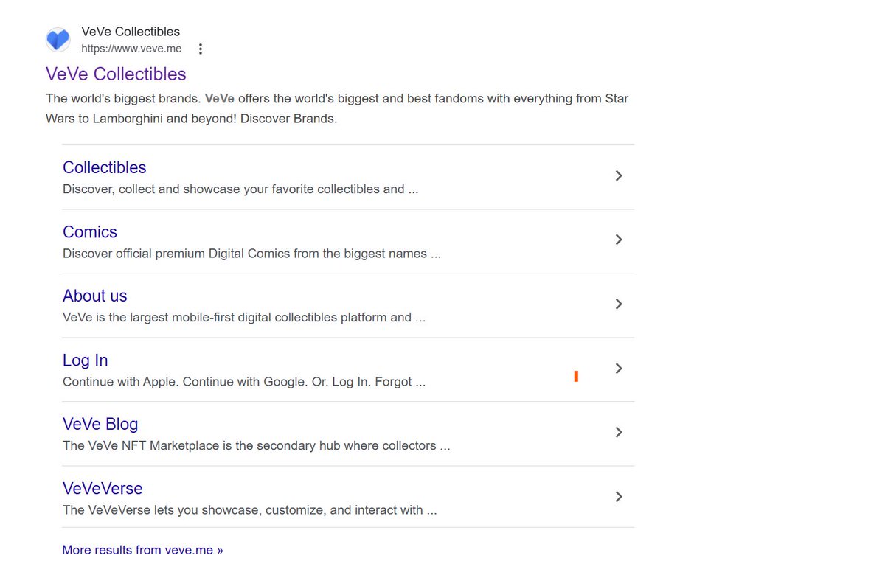Expand the About us sitelink chevron
885x575 pixels.
pos(619,304)
